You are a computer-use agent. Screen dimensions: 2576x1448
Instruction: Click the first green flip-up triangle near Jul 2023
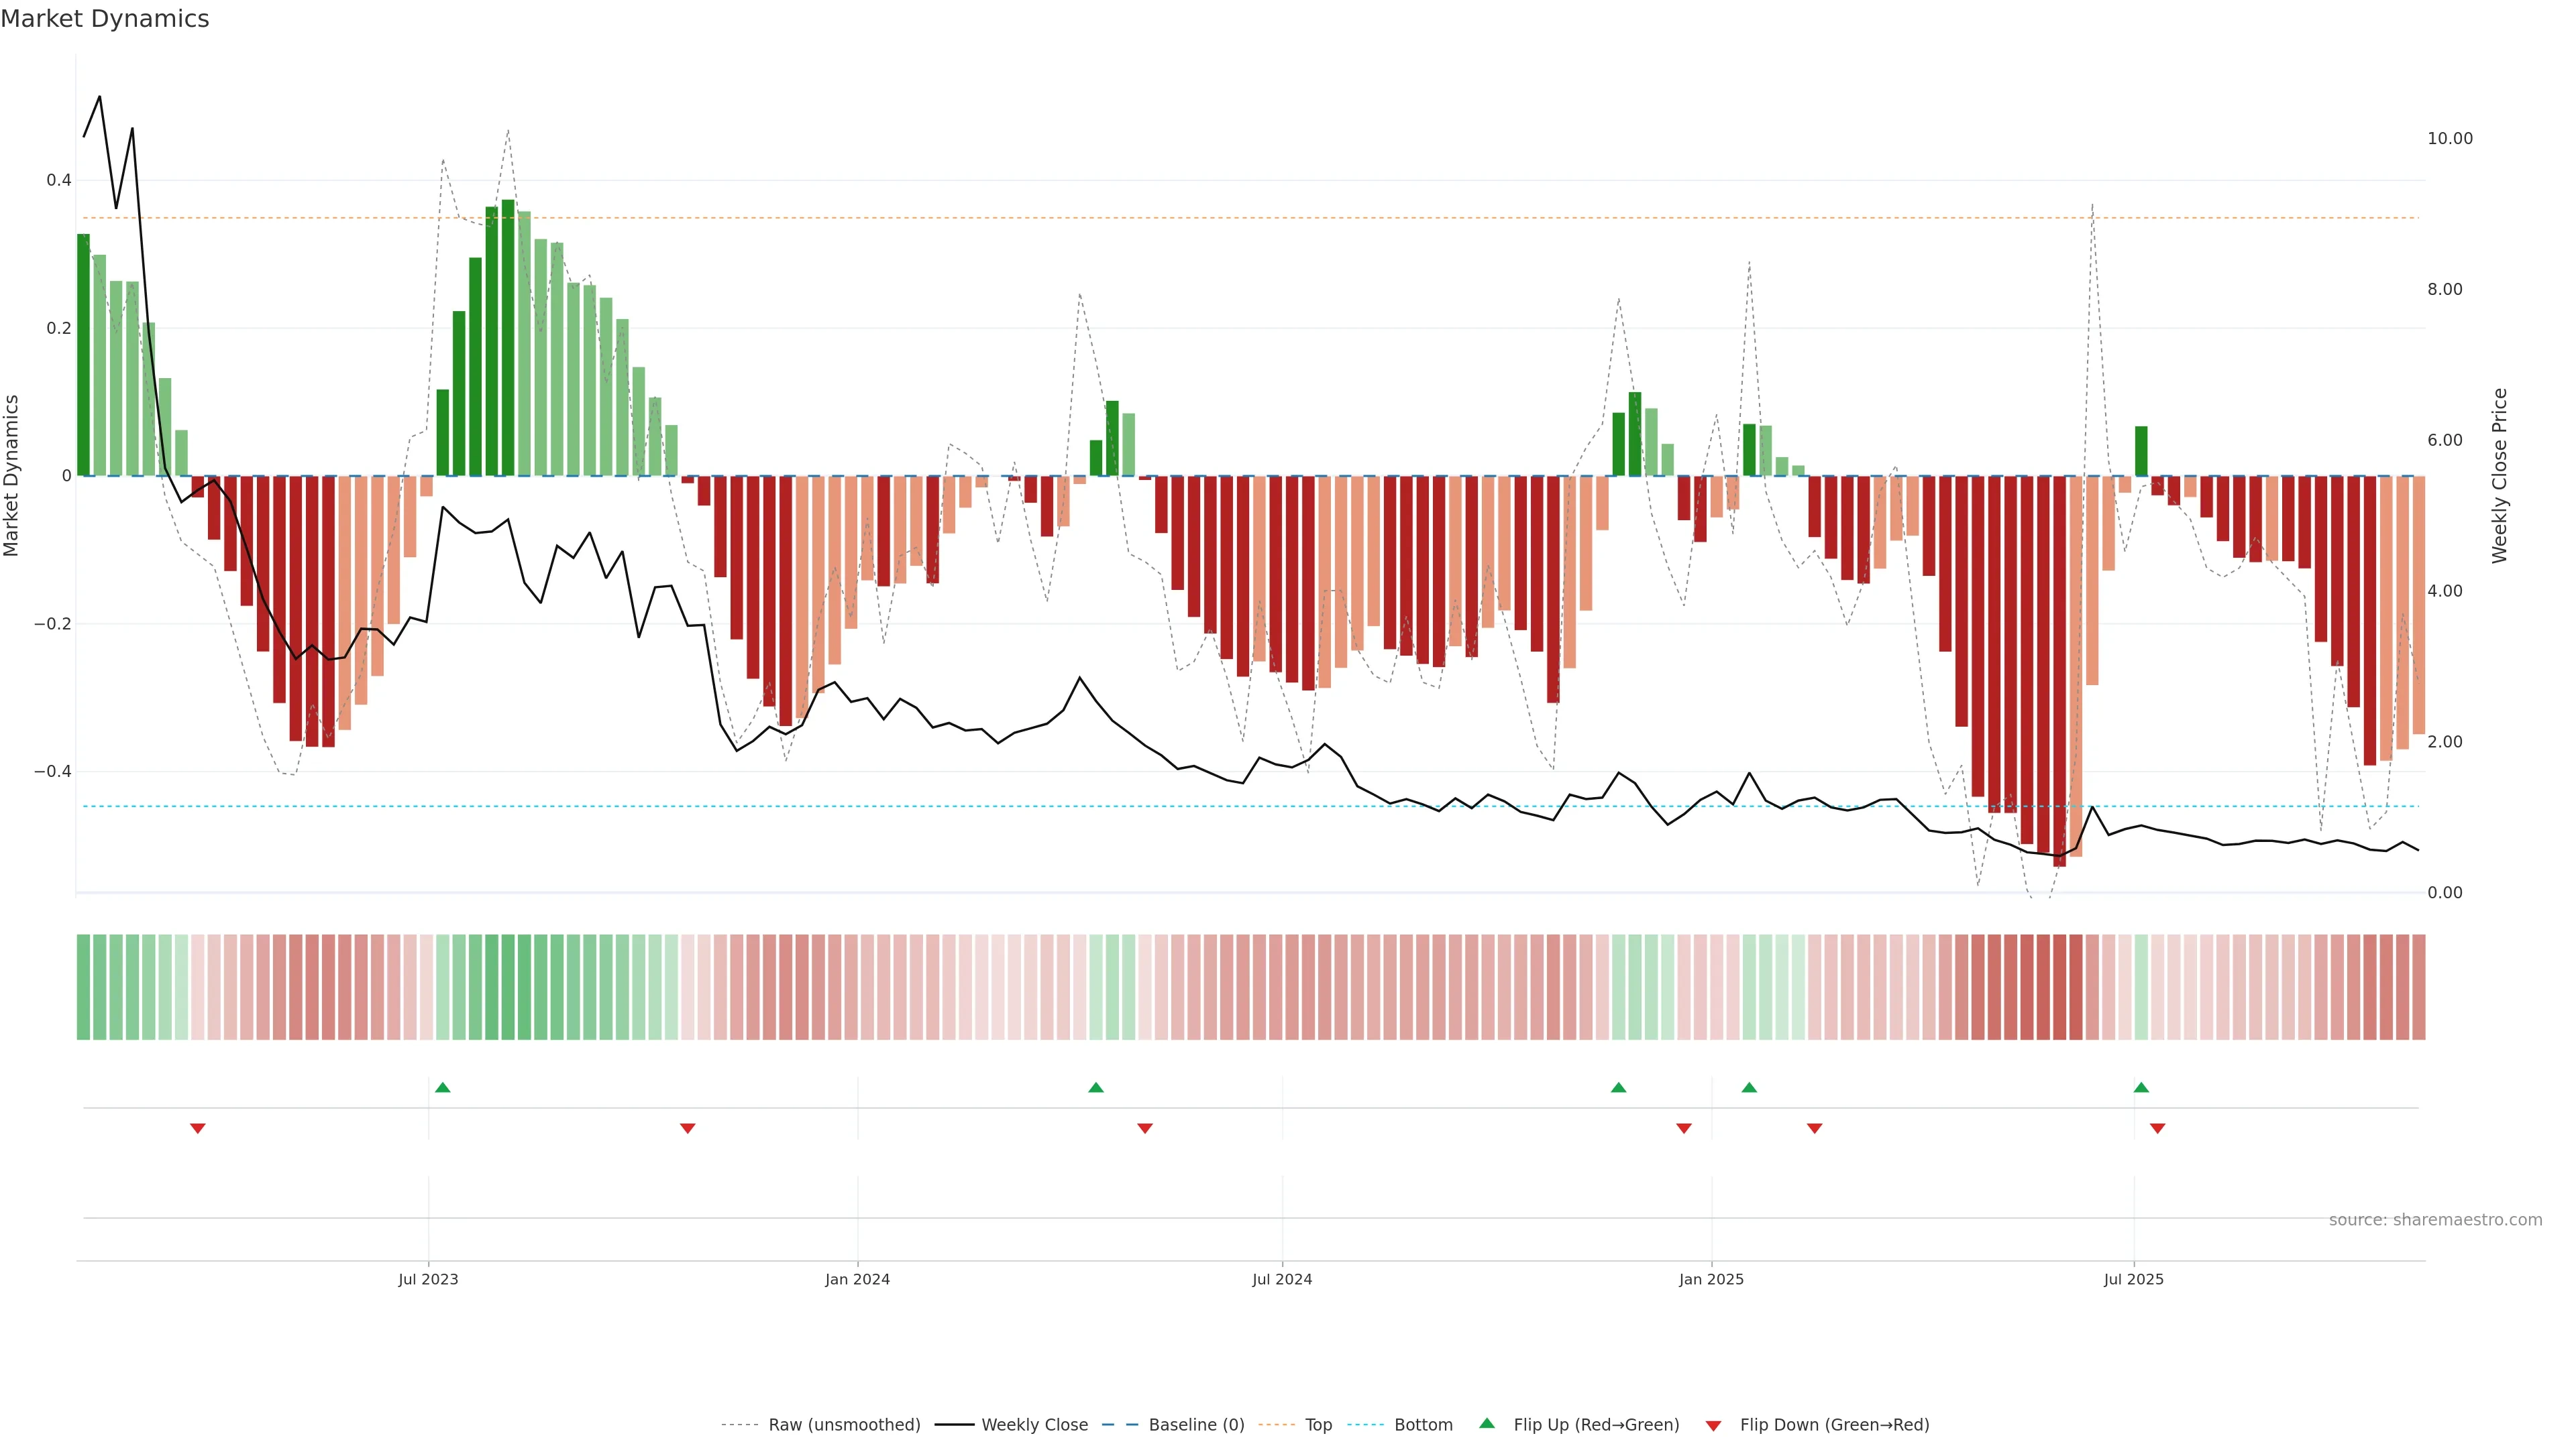click(443, 1087)
